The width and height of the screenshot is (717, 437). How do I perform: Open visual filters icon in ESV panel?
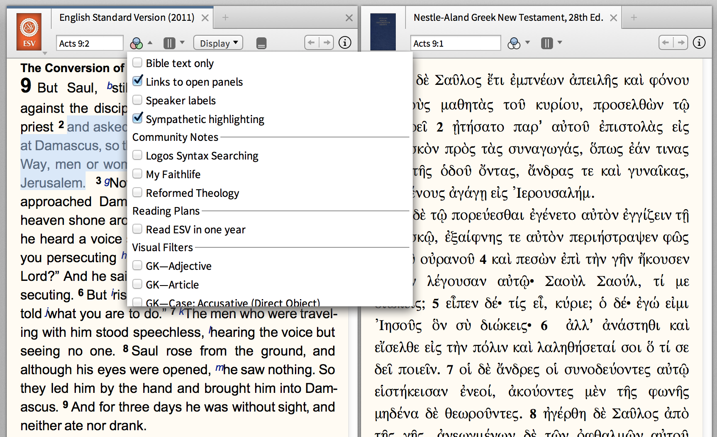tap(136, 43)
